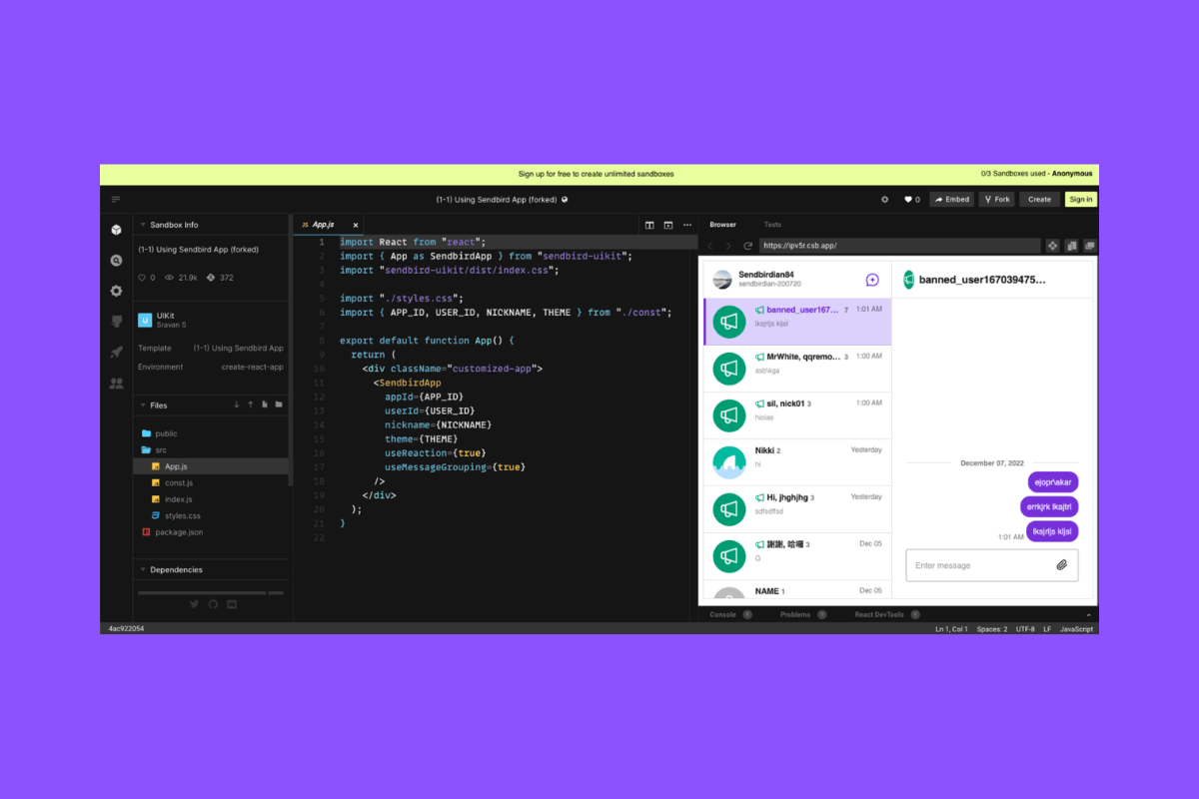Click the Twitter icon in sidebar footer
Image resolution: width=1199 pixels, height=799 pixels.
195,604
